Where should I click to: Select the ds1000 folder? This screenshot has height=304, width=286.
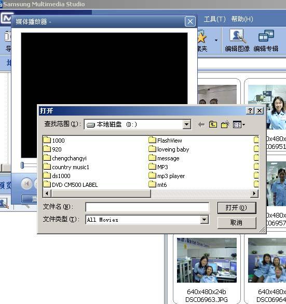click(x=57, y=176)
